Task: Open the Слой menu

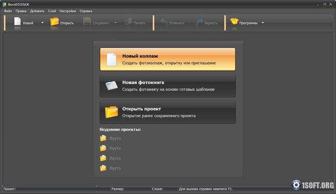Action: pyautogui.click(x=52, y=11)
